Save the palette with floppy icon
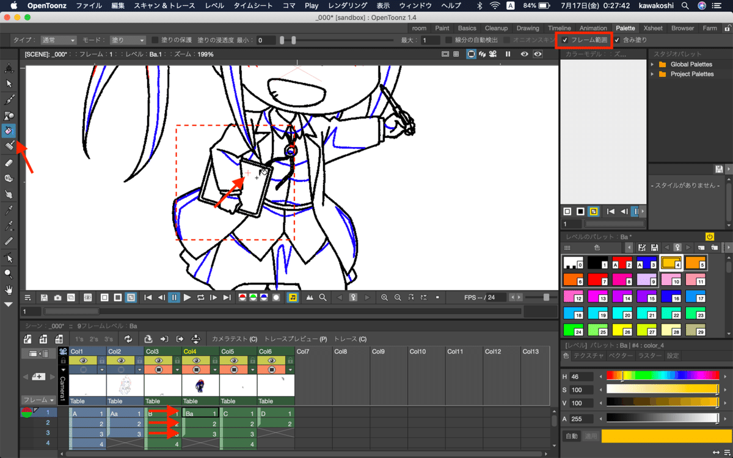 coord(654,247)
